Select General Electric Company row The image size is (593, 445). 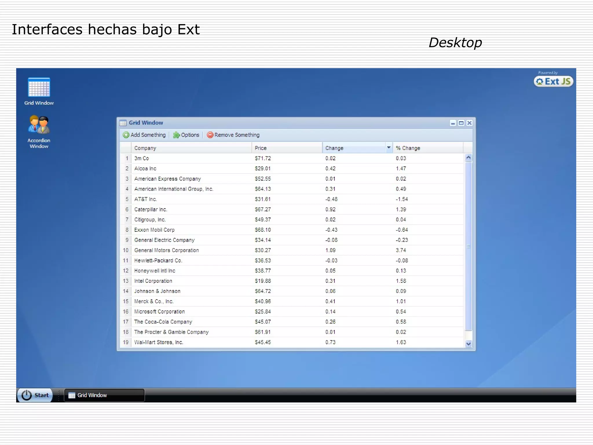(x=292, y=240)
